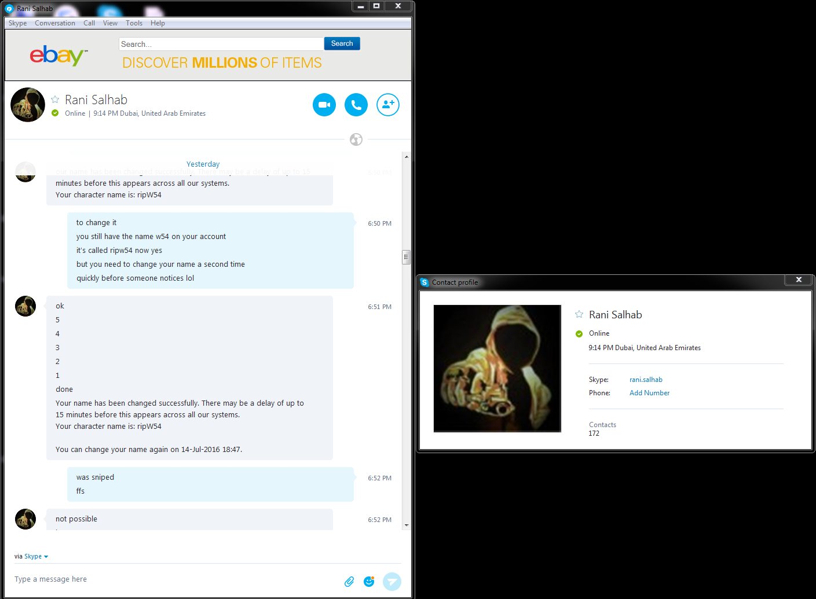Open the View menu
Screen dimensions: 816x599
pos(110,23)
